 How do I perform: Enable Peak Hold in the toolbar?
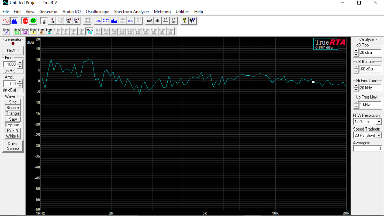pos(106,21)
